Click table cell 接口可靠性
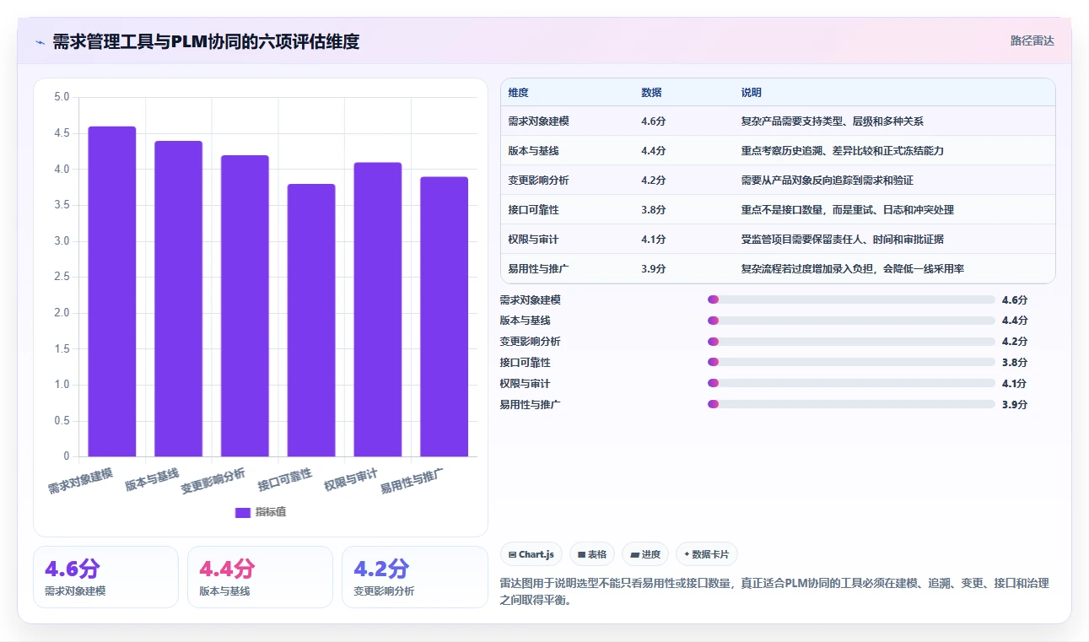Image resolution: width=1089 pixels, height=642 pixels. [534, 210]
